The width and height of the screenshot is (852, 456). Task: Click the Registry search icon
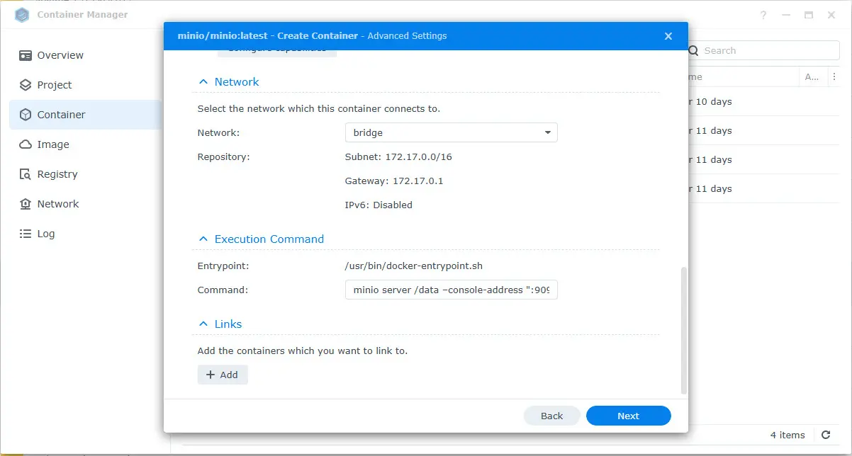pos(26,174)
